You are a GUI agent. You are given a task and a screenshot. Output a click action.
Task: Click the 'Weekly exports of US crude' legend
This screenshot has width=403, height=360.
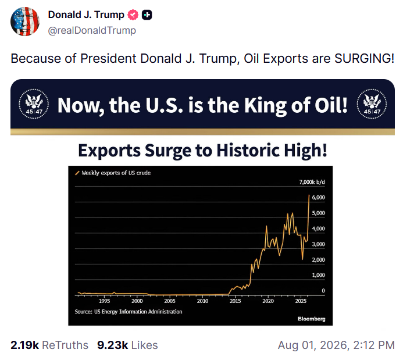click(116, 173)
